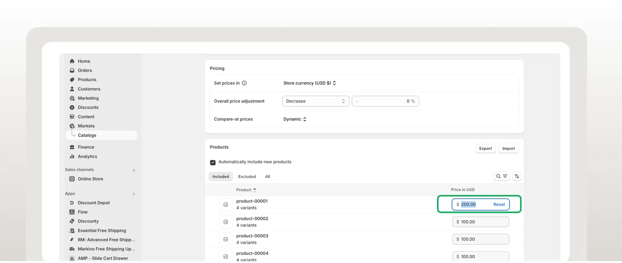
Task: Open Decrease price adjustment dropdown
Action: [315, 101]
